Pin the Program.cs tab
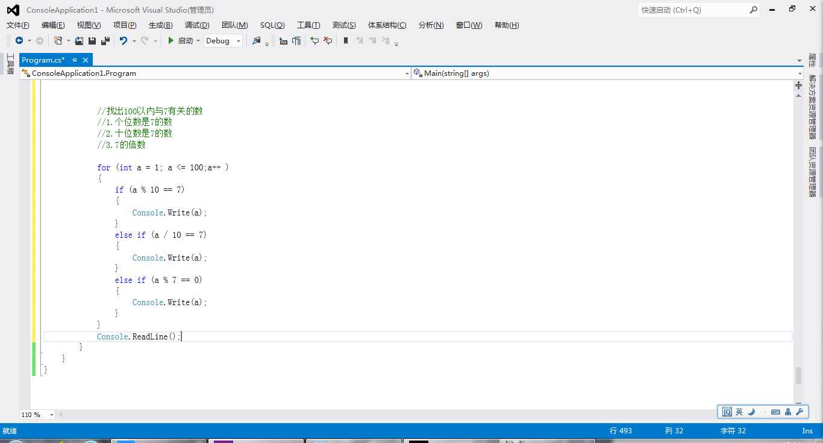Screen dimensions: 823x443 click(x=74, y=60)
